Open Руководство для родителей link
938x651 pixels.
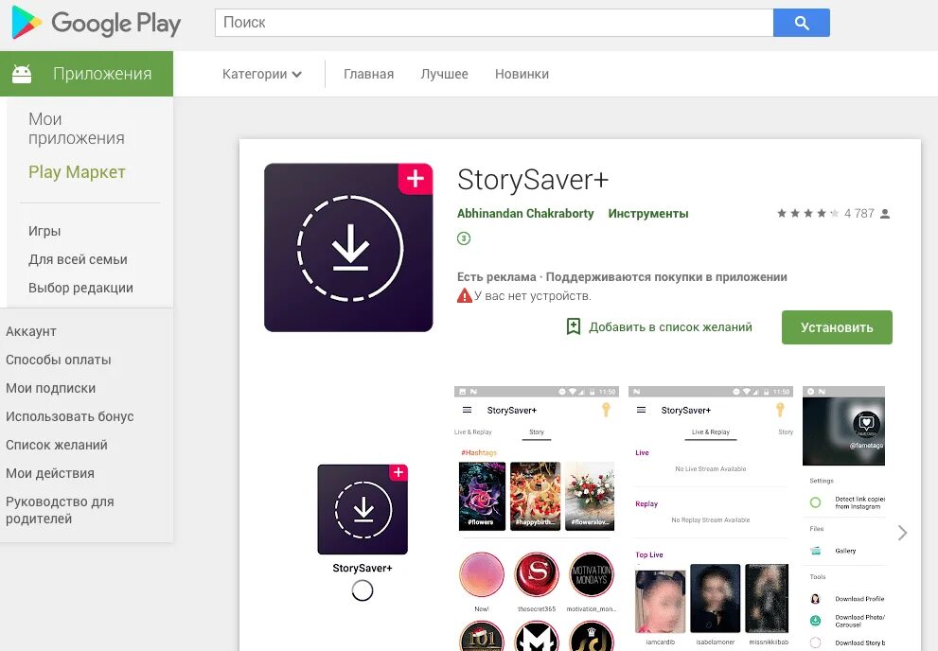point(60,510)
